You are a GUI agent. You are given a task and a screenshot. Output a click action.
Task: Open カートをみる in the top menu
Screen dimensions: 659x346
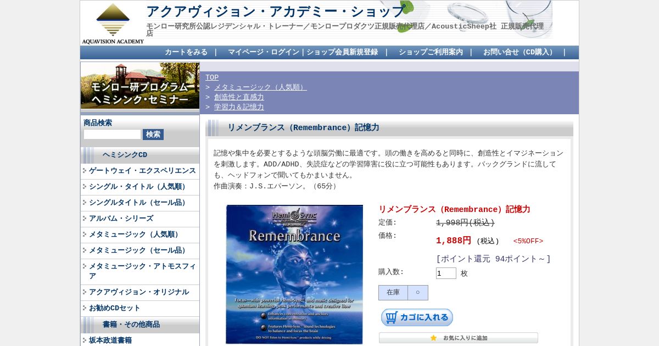point(186,52)
